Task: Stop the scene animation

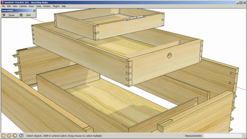Action: 27,15
